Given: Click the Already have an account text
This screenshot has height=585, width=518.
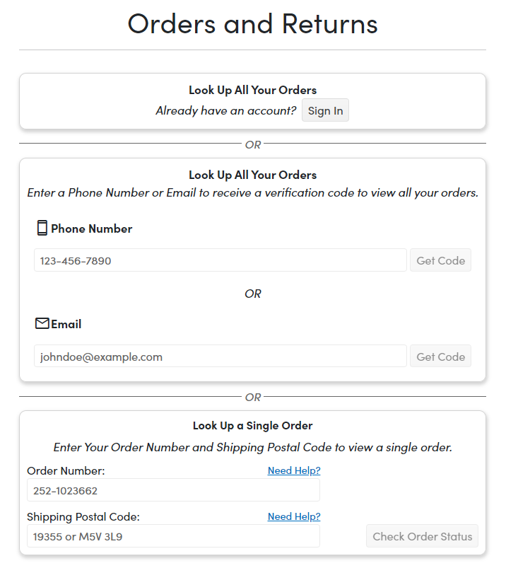Looking at the screenshot, I should [x=226, y=111].
